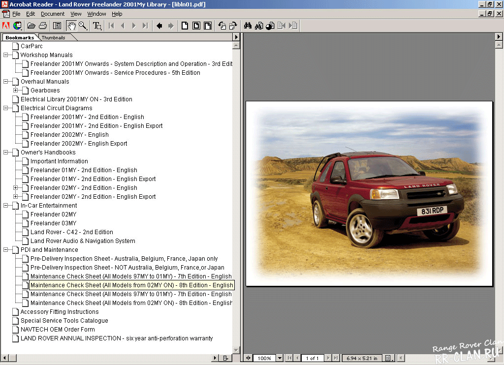The width and height of the screenshot is (504, 365).
Task: Click the Rotate View clockwise icon
Action: 233,26
